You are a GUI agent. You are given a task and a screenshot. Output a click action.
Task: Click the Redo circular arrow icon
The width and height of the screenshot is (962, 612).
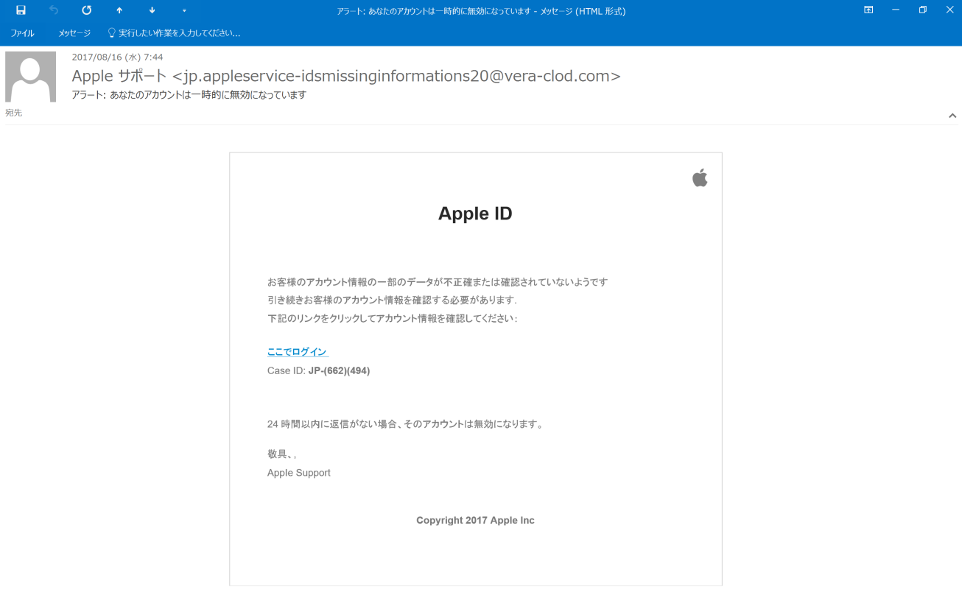(86, 10)
